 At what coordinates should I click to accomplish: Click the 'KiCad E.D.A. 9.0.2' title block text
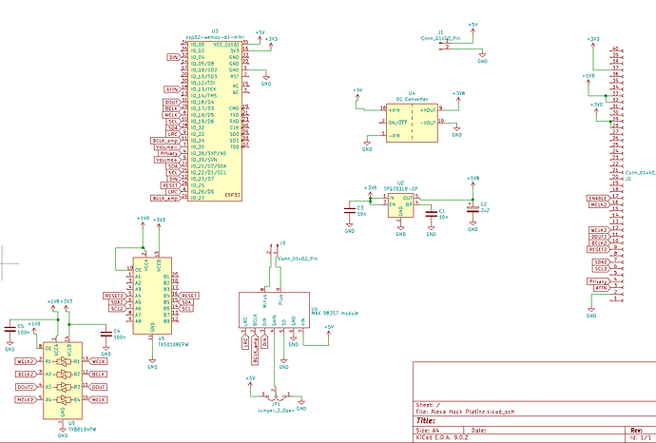[x=442, y=437]
